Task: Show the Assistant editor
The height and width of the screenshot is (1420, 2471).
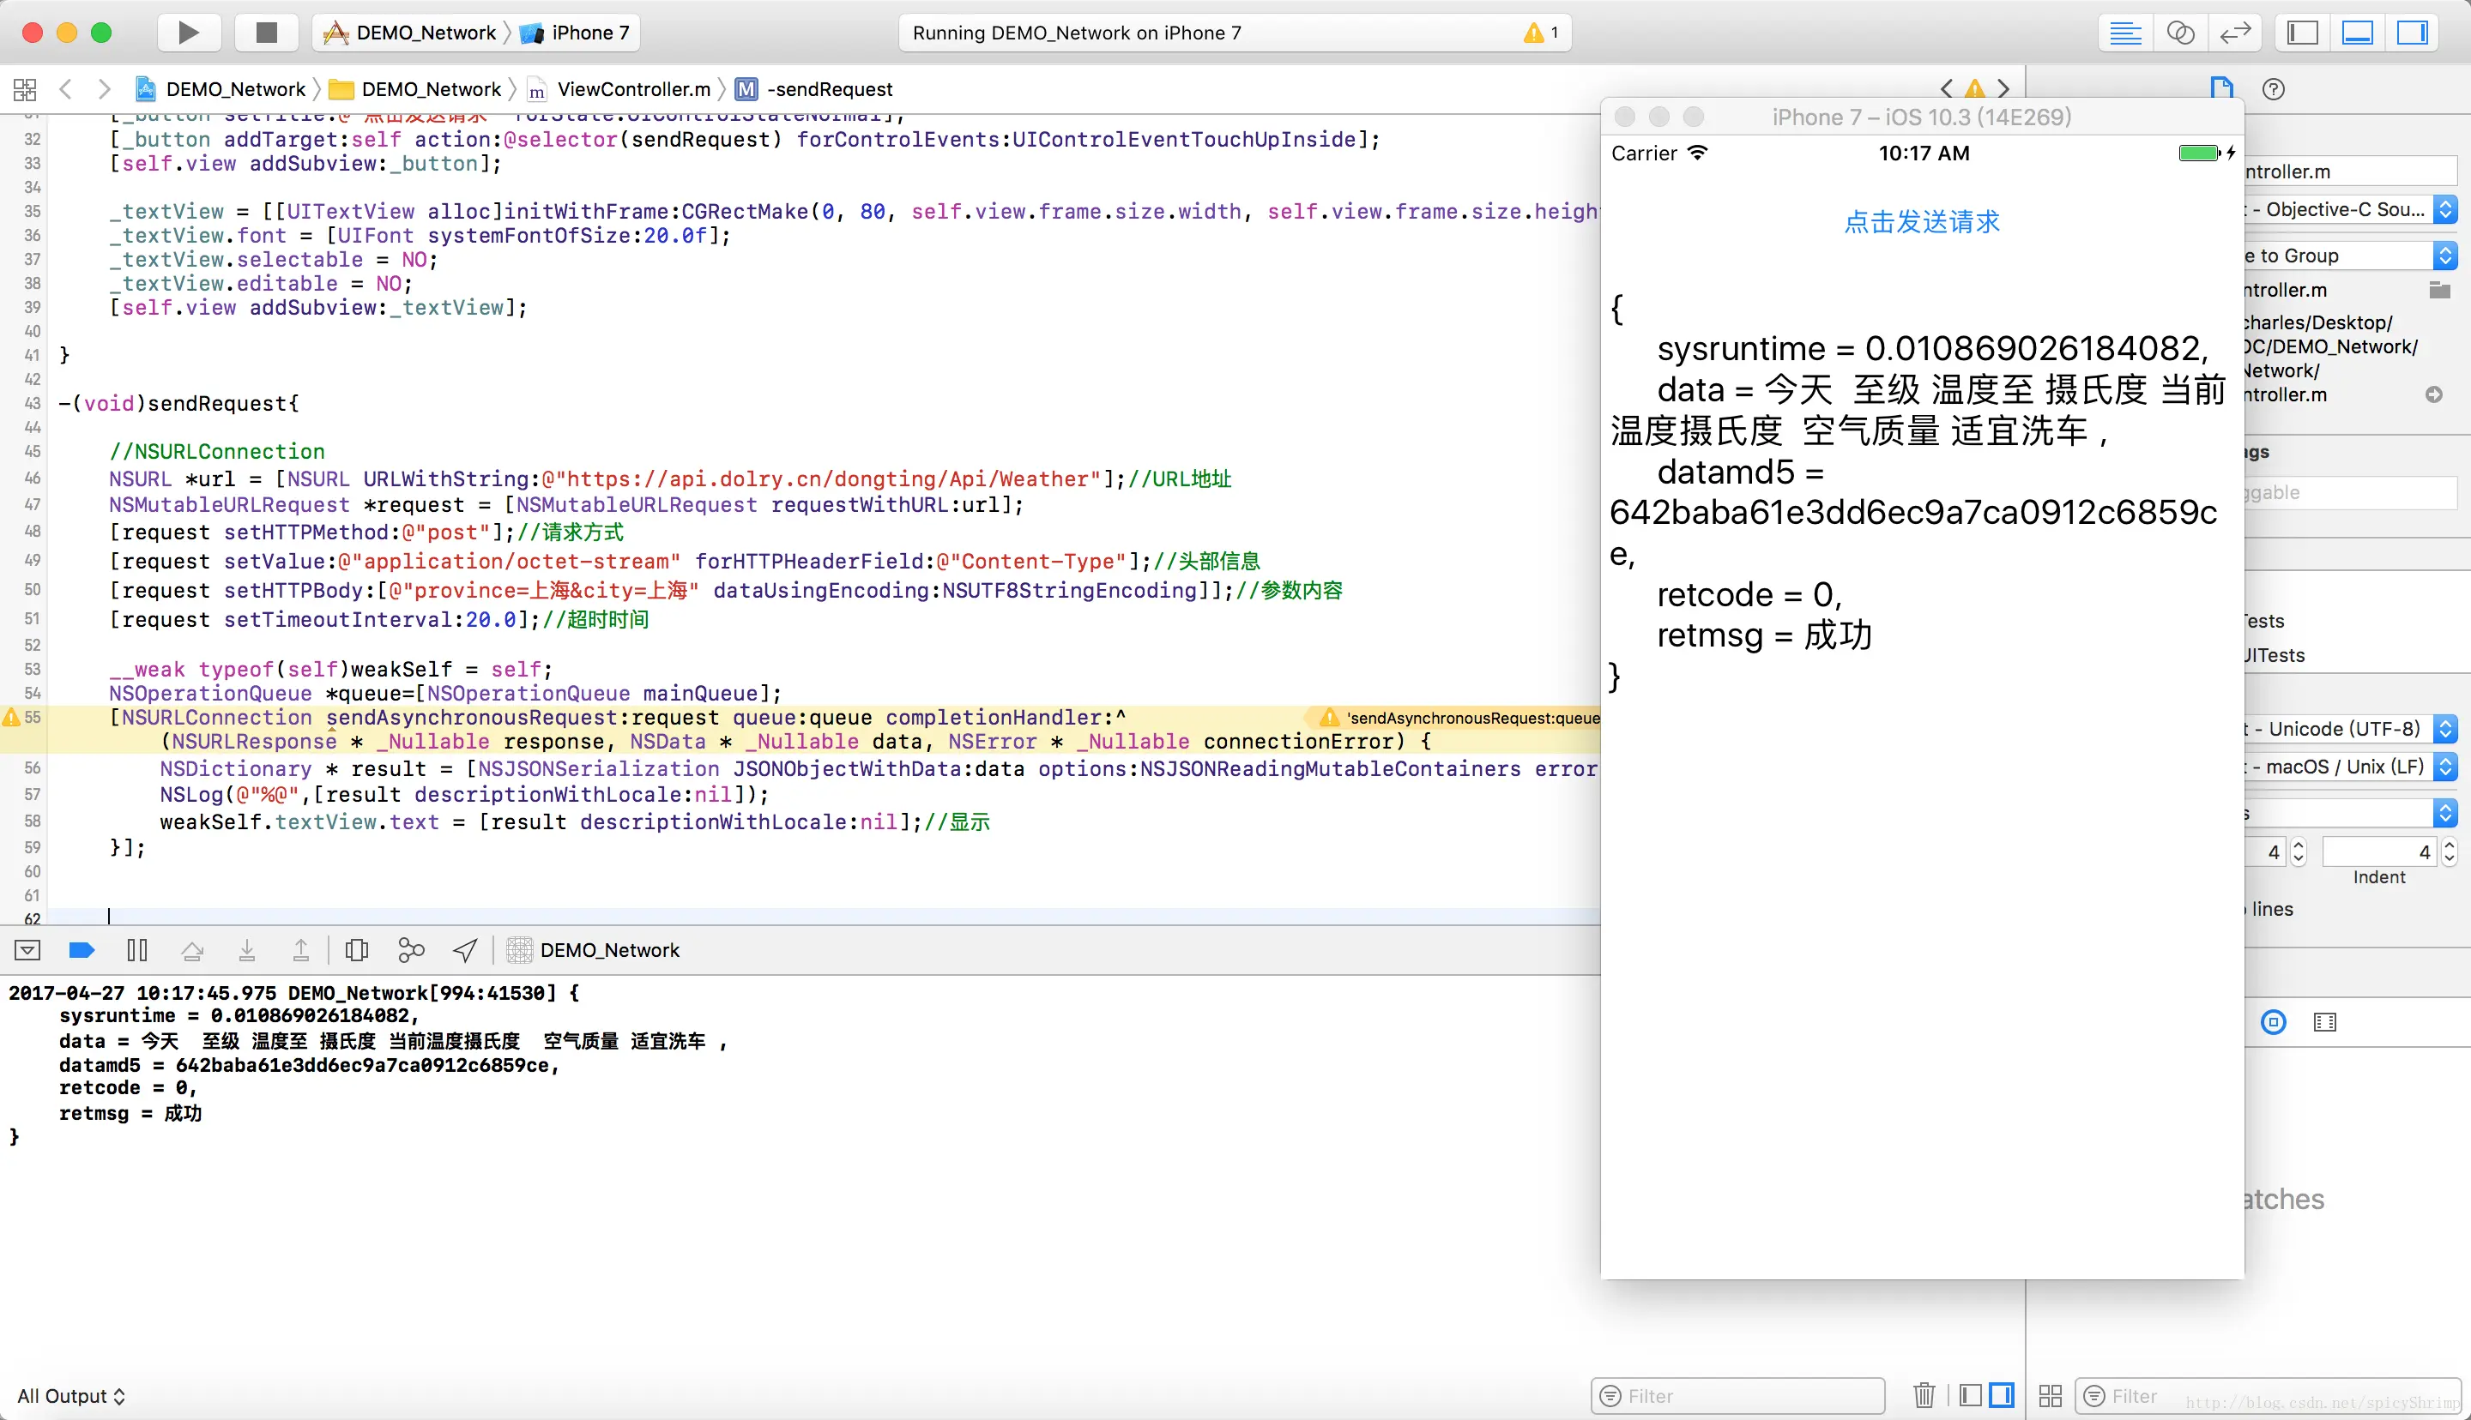Action: click(x=2180, y=33)
